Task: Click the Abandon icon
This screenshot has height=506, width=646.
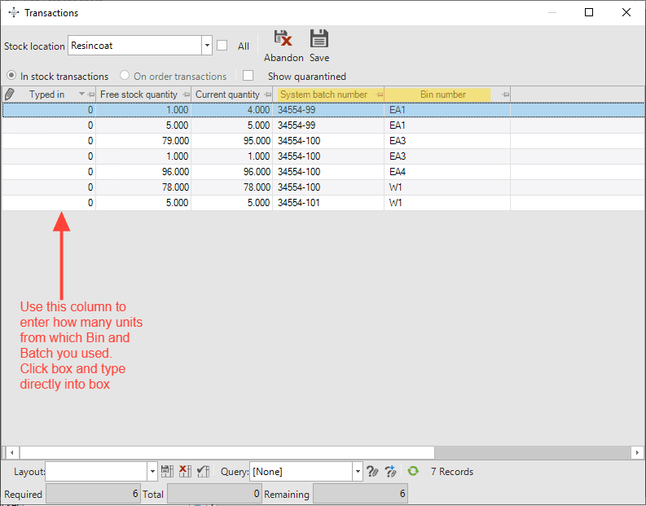Action: point(283,38)
